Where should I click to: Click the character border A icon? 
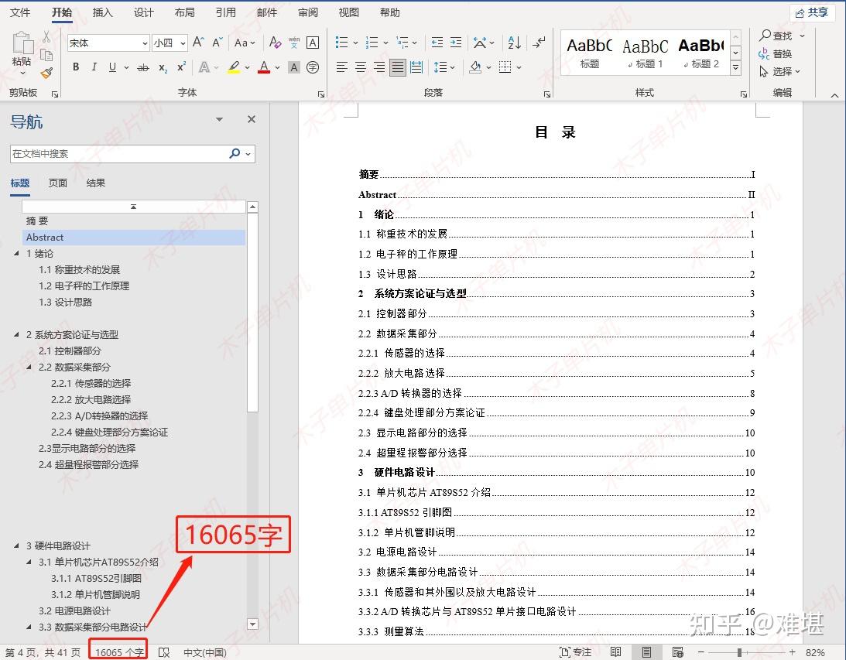coord(313,42)
